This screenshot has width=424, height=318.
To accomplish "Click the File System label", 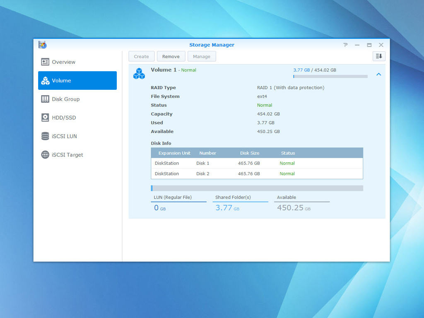I will coord(165,96).
